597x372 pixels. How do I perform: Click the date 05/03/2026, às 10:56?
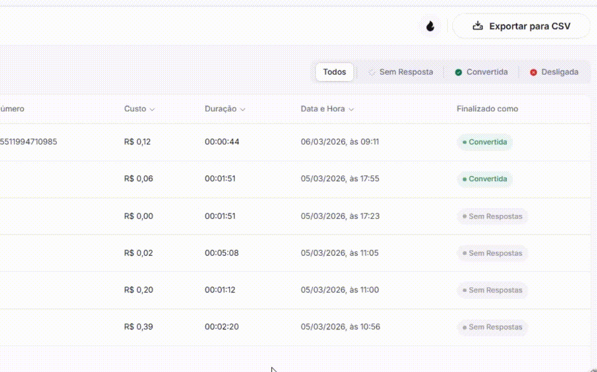[x=340, y=327]
